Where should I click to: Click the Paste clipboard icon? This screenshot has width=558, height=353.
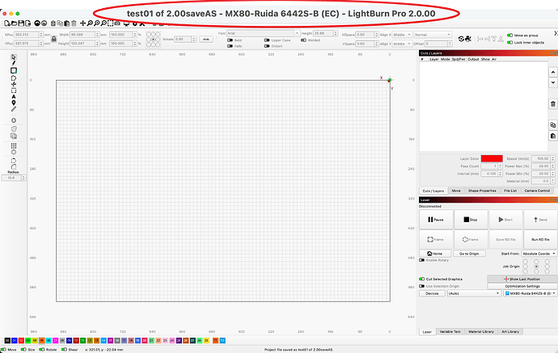click(67, 23)
